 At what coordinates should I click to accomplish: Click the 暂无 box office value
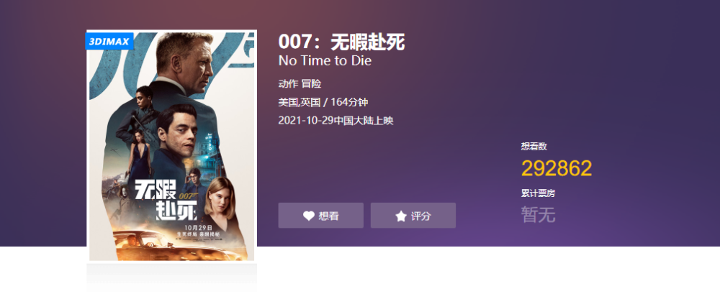tap(538, 215)
